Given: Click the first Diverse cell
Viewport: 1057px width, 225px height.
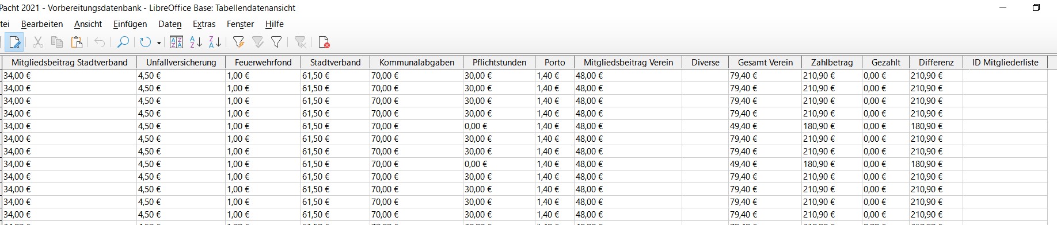Looking at the screenshot, I should [x=705, y=75].
